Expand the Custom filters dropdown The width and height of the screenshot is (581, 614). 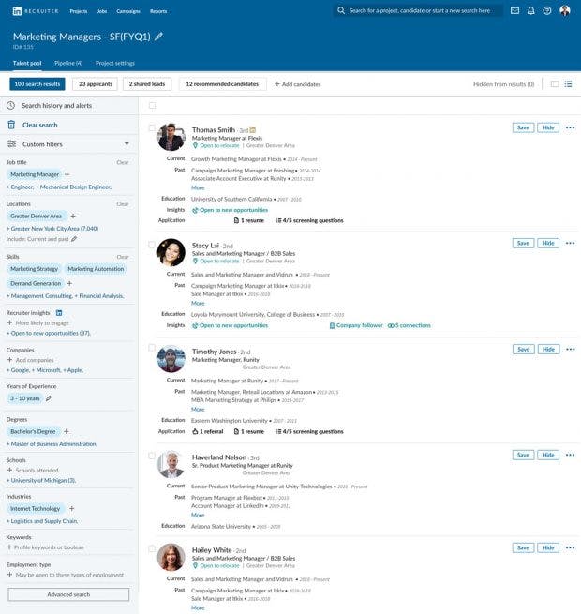tap(127, 144)
